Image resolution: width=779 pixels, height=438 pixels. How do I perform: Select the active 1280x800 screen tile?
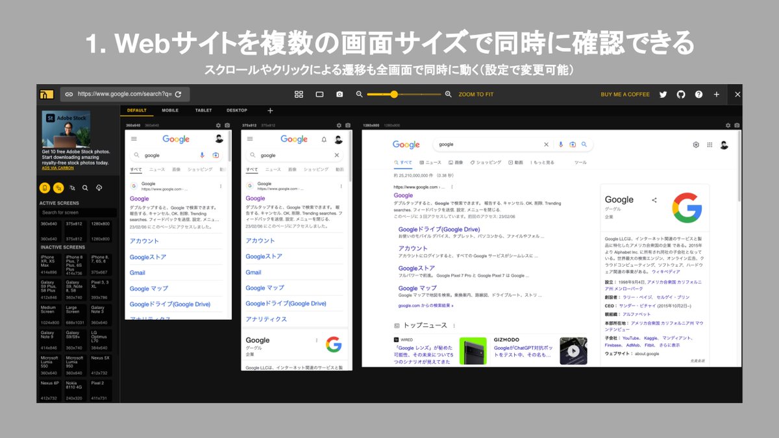point(100,231)
